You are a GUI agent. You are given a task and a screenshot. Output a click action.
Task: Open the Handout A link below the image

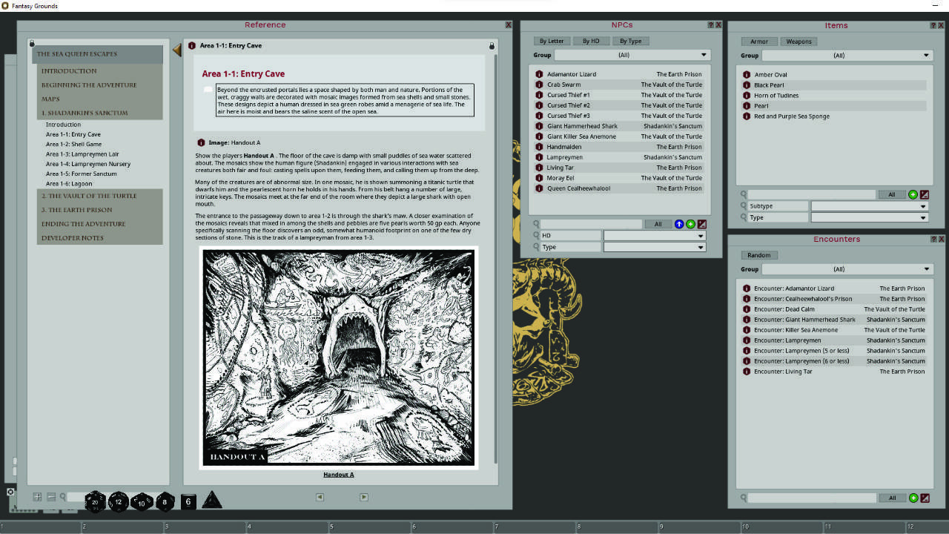pos(338,474)
